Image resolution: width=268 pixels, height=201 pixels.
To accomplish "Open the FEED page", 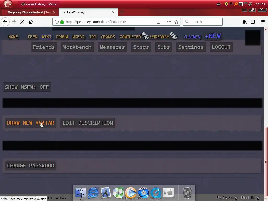I will (32, 37).
